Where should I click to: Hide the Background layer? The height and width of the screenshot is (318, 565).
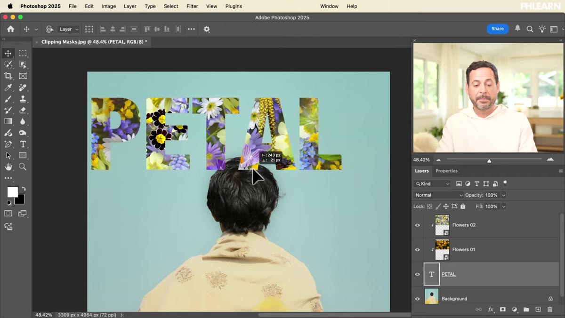point(417,299)
